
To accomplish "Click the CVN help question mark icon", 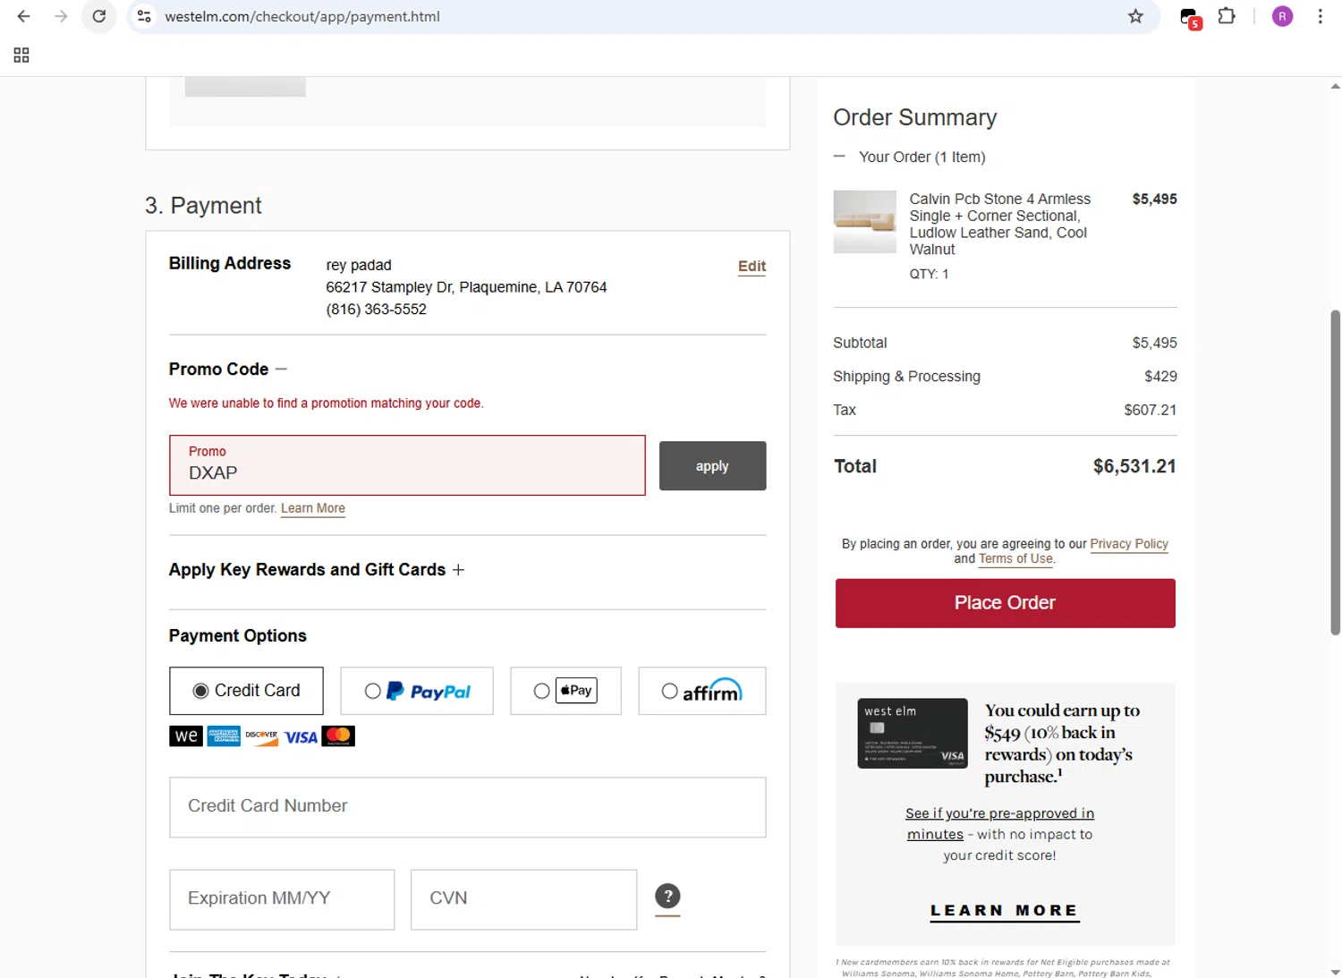I will click(667, 896).
